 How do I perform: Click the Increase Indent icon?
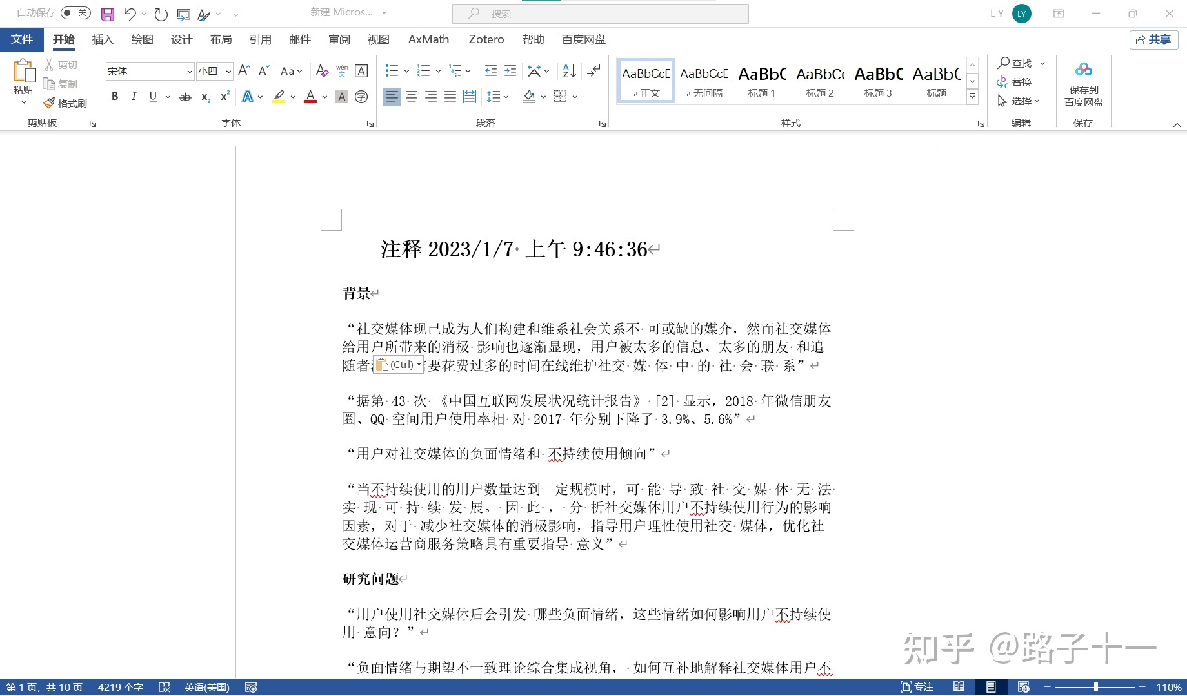tap(510, 71)
